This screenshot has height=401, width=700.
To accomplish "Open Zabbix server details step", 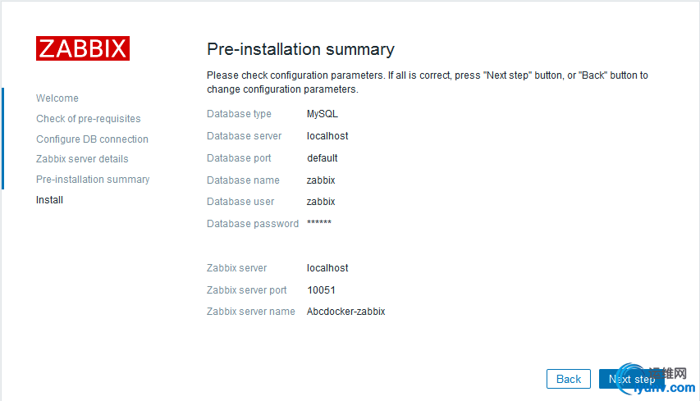I will [x=82, y=159].
